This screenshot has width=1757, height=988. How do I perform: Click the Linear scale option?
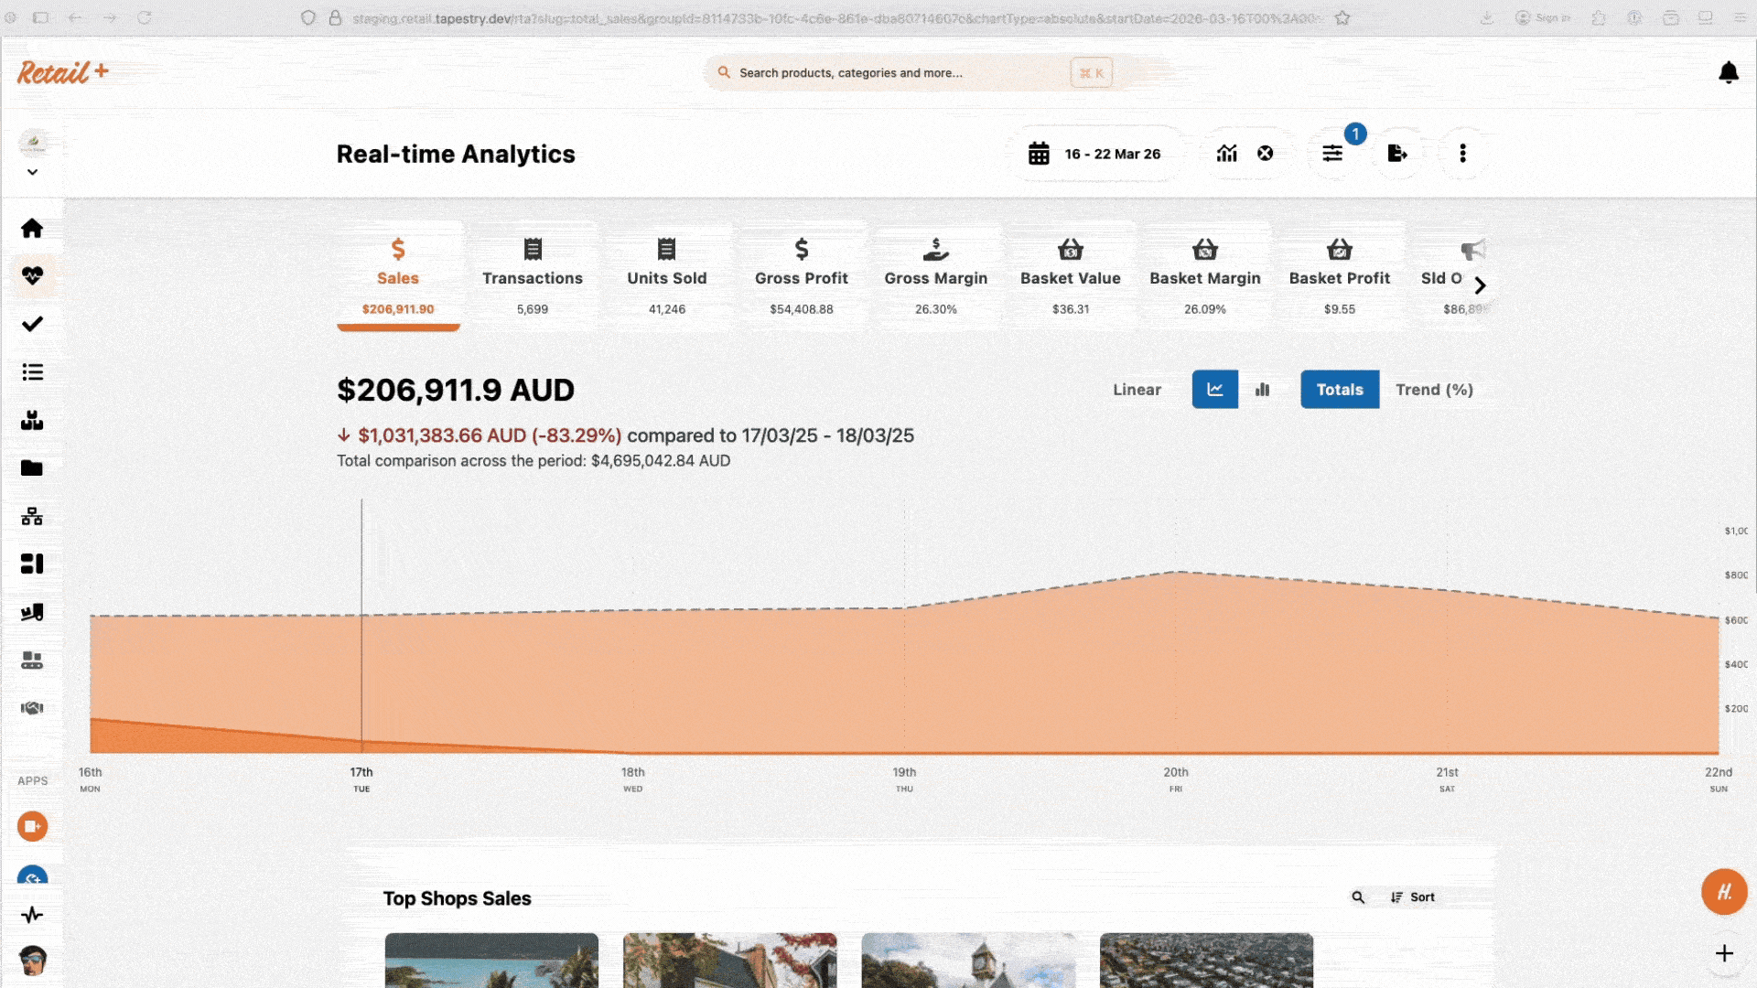click(x=1137, y=390)
